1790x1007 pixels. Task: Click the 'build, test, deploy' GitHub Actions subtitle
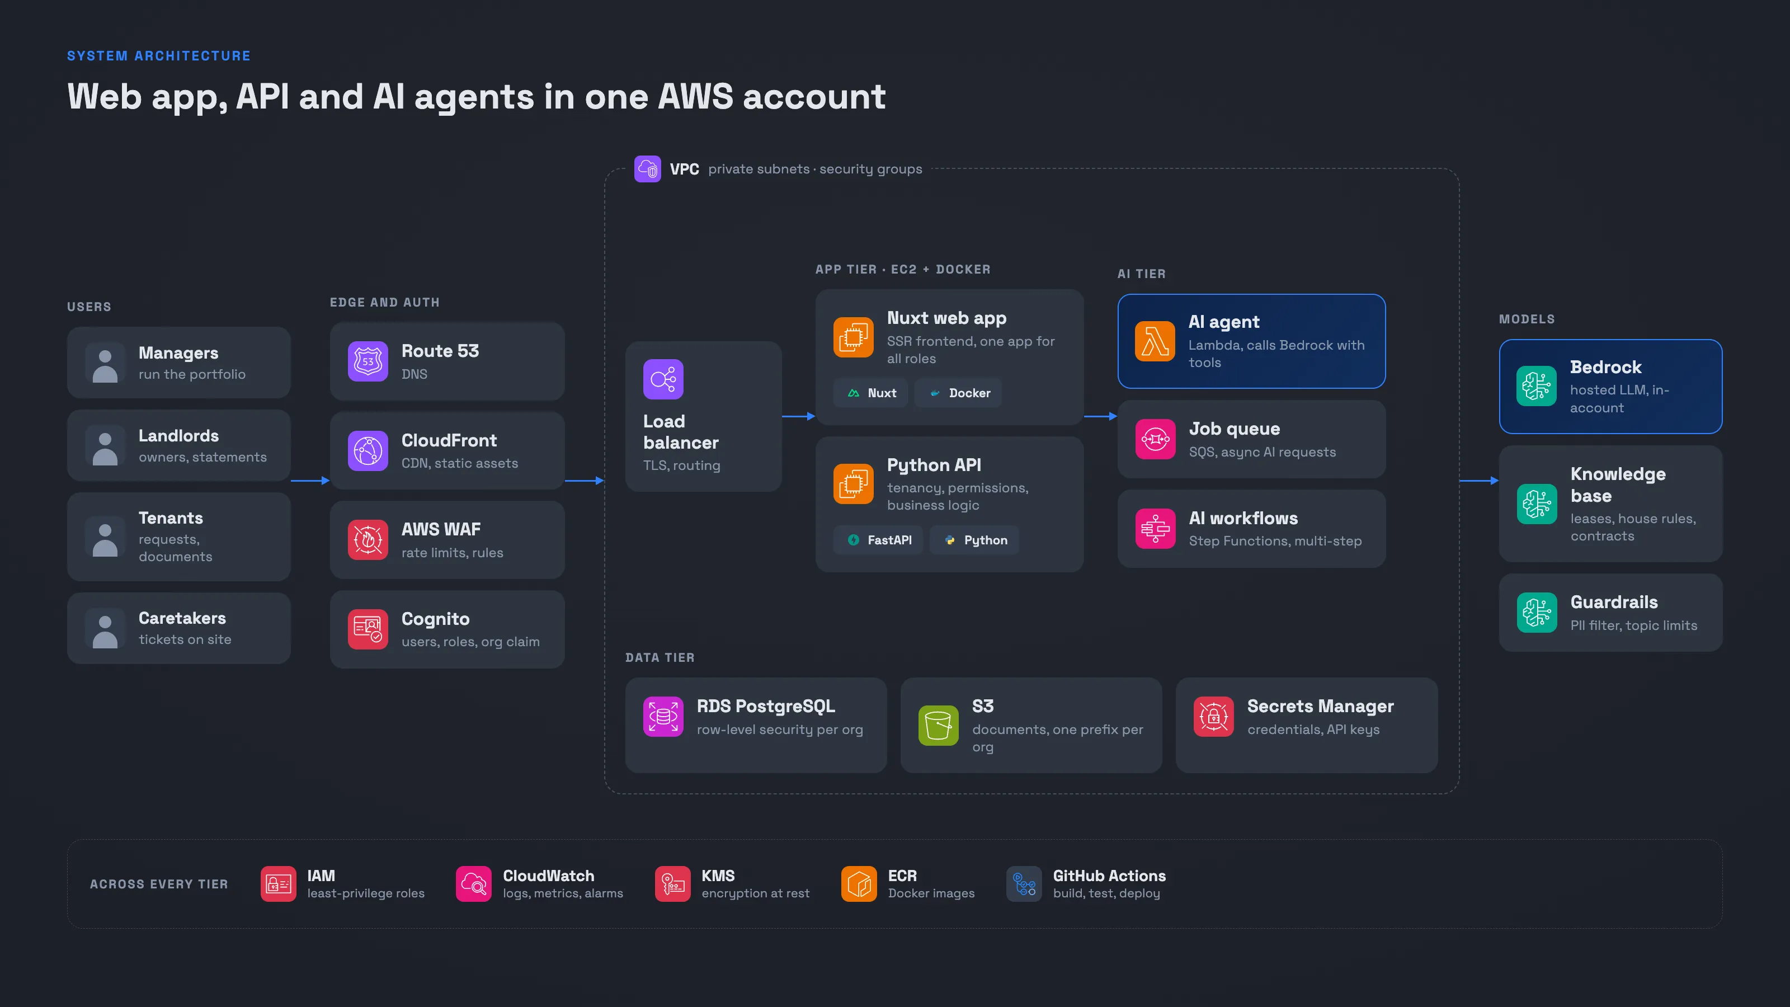coord(1106,894)
